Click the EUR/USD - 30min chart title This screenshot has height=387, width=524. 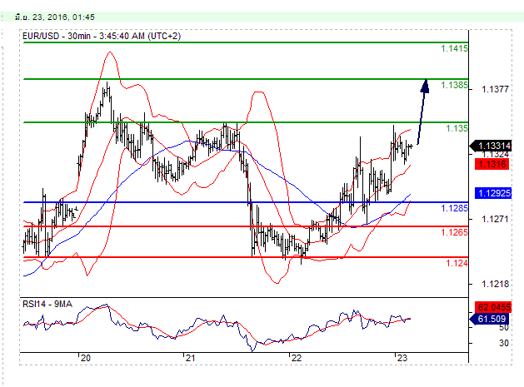point(102,36)
